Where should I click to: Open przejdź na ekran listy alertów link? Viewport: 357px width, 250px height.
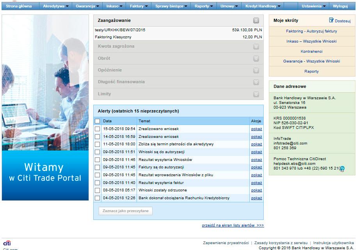[233, 225]
